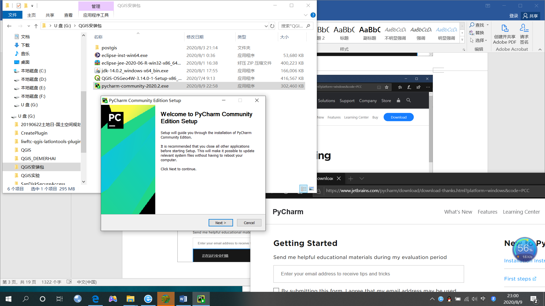Open 音乐 in navigation pane
545x306 pixels.
pyautogui.click(x=25, y=54)
